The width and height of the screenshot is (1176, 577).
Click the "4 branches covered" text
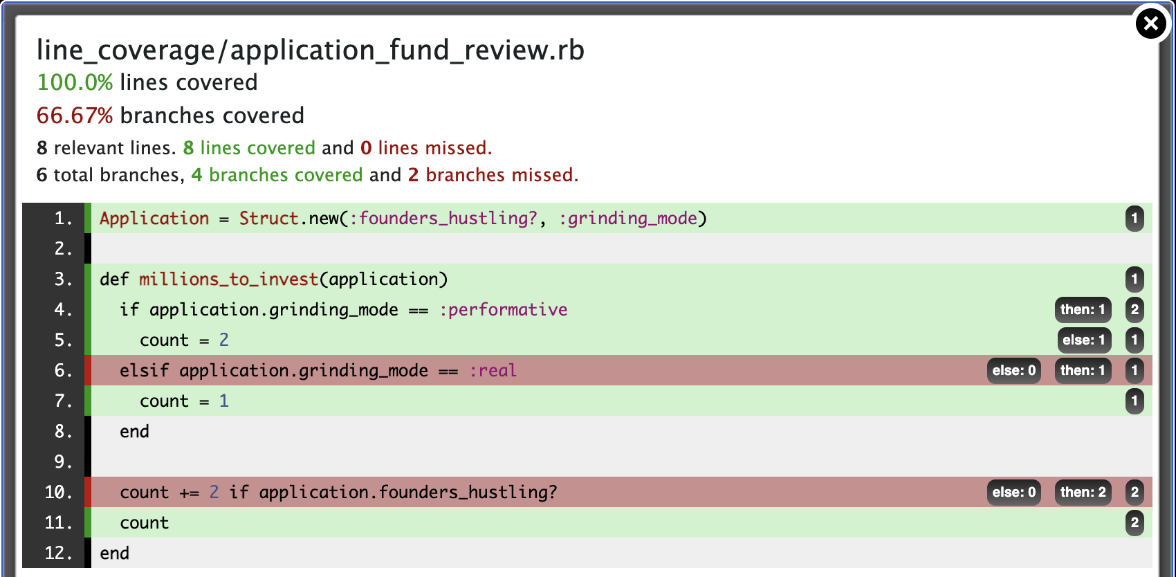tap(277, 175)
